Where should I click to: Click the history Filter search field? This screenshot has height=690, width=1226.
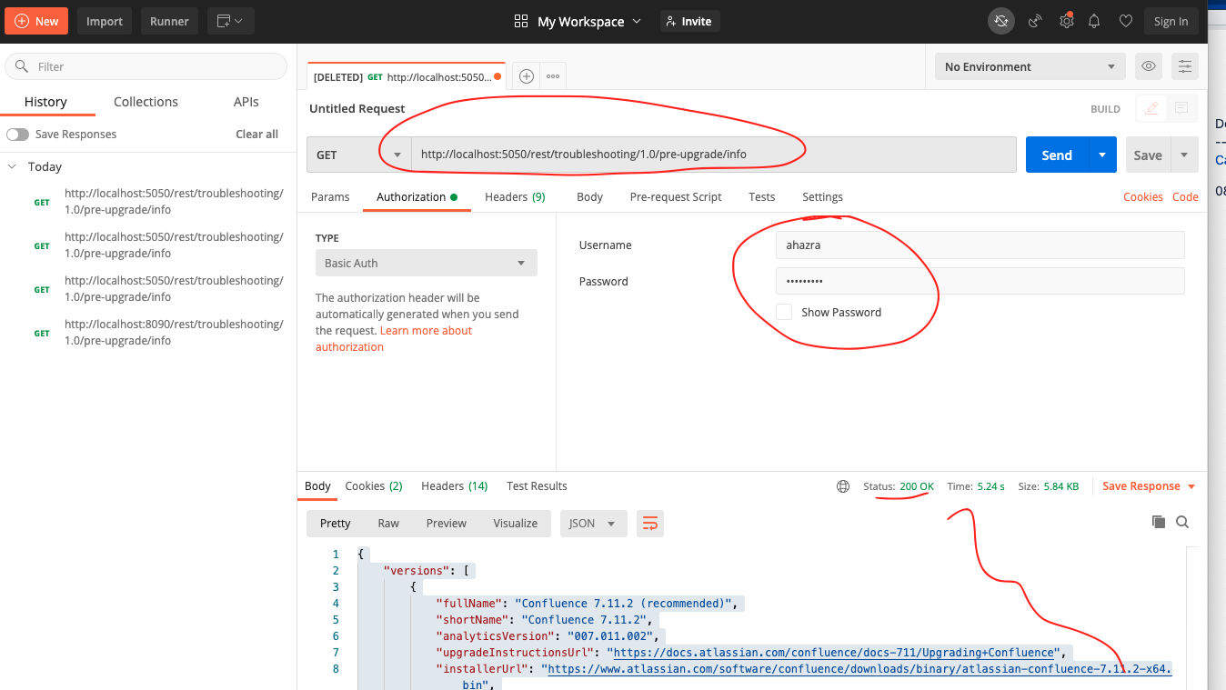(x=146, y=66)
